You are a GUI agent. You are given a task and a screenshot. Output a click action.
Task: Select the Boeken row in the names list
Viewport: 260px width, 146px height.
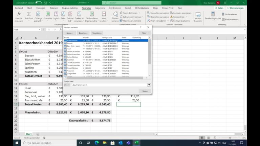(106, 43)
